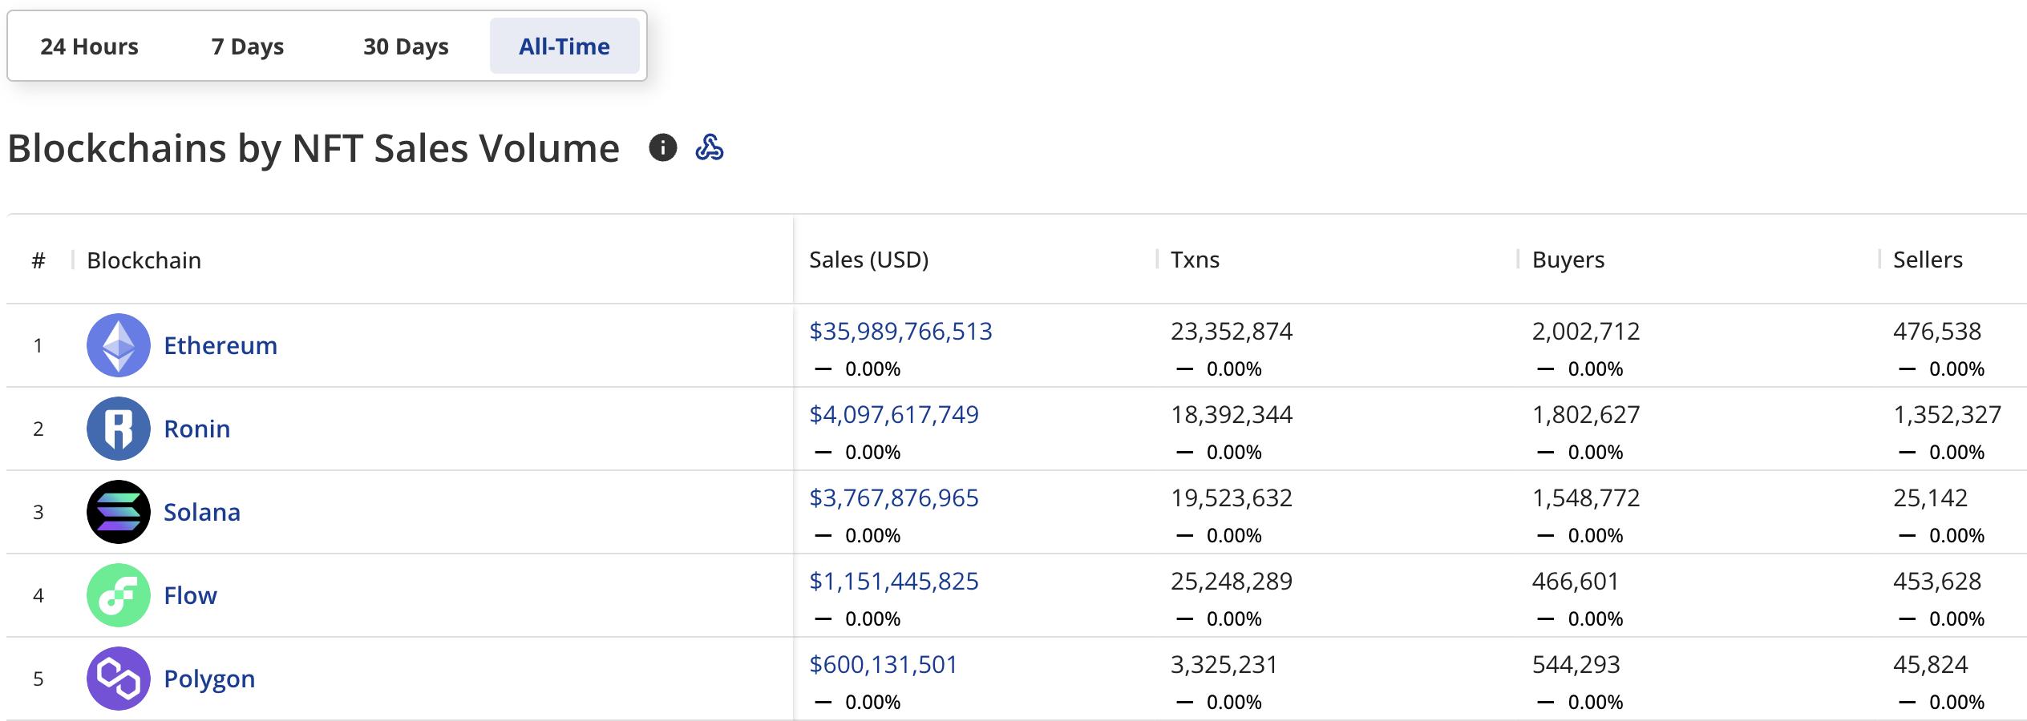Image resolution: width=2027 pixels, height=721 pixels.
Task: Select Ronin transactions count 18,392,344
Action: pos(1232,414)
